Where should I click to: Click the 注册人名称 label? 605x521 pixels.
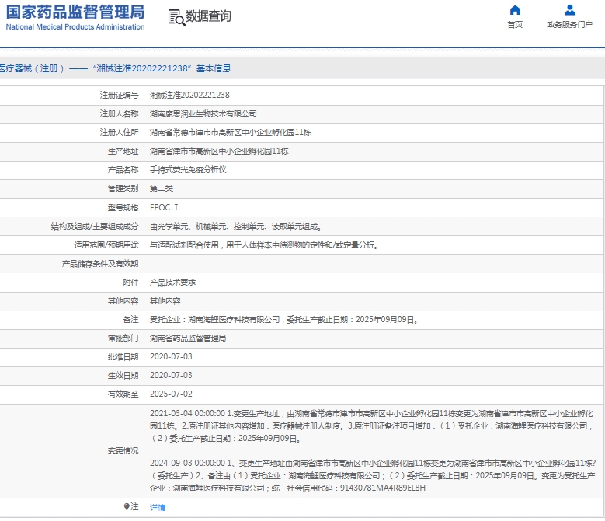point(119,114)
